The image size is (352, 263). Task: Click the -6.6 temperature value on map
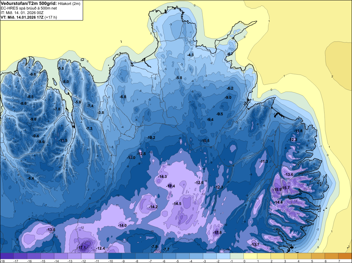(33, 74)
